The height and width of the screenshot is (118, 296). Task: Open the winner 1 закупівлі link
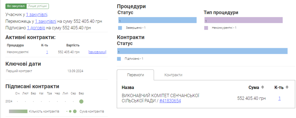(x=46, y=21)
